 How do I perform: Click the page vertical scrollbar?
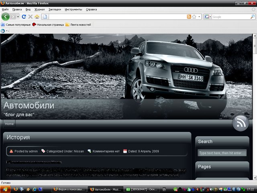click(255, 109)
